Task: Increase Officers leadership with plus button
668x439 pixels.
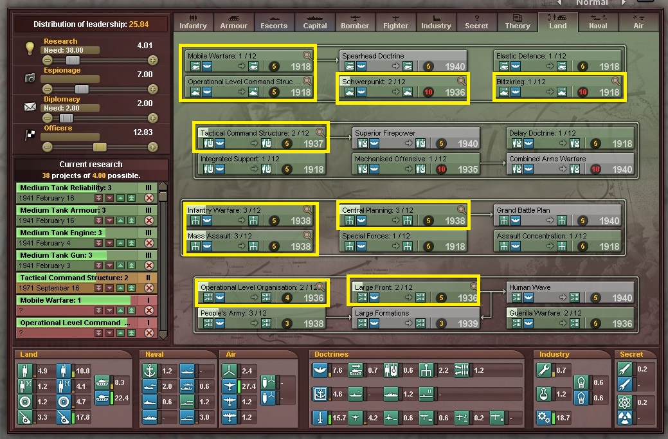Action: coord(152,147)
